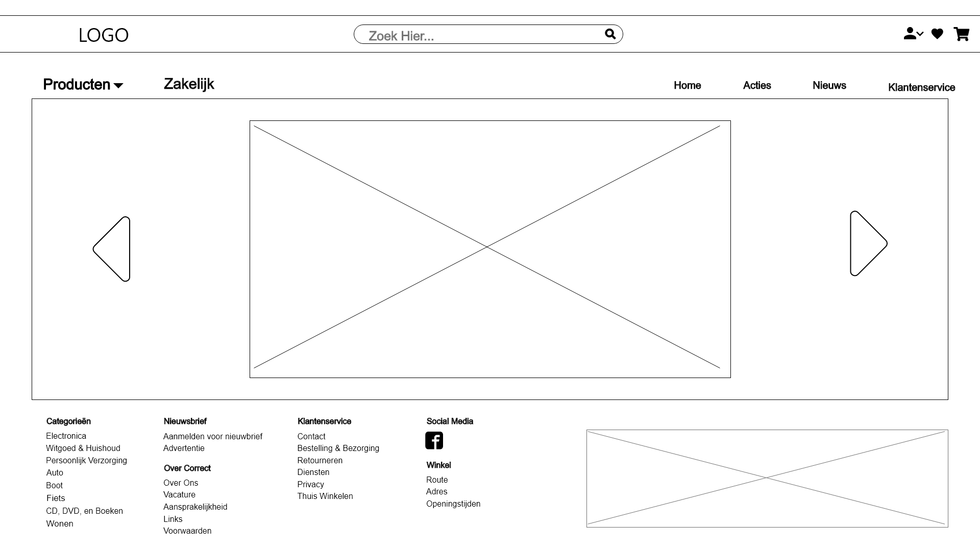
Task: Click the magnifying glass search icon
Action: (x=610, y=34)
